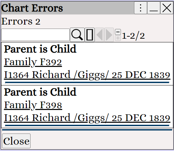Minimize the Chart Errors dialog
The height and width of the screenshot is (151, 174).
154,8
